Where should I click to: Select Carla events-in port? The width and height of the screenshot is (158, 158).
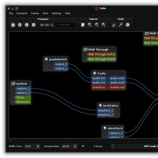[x=99, y=87]
